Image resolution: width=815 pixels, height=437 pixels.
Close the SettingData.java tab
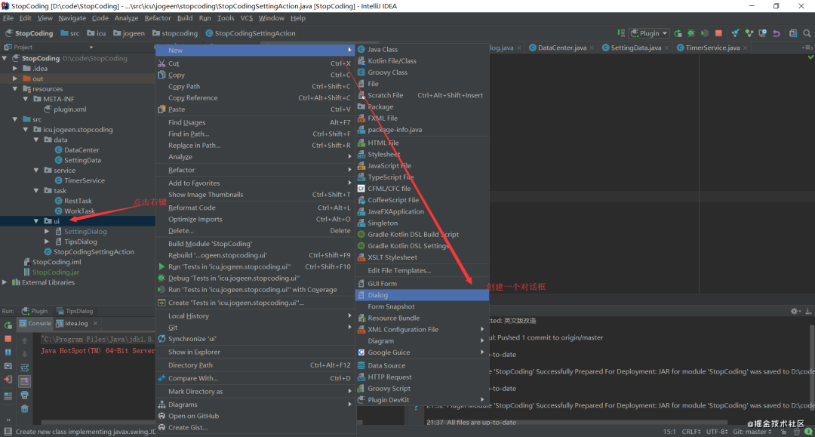point(666,48)
